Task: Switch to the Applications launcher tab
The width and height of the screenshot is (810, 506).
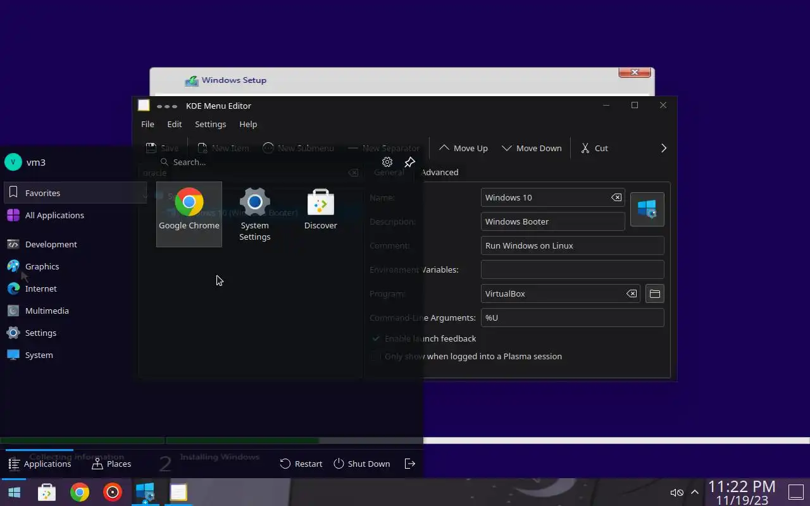Action: point(39,464)
